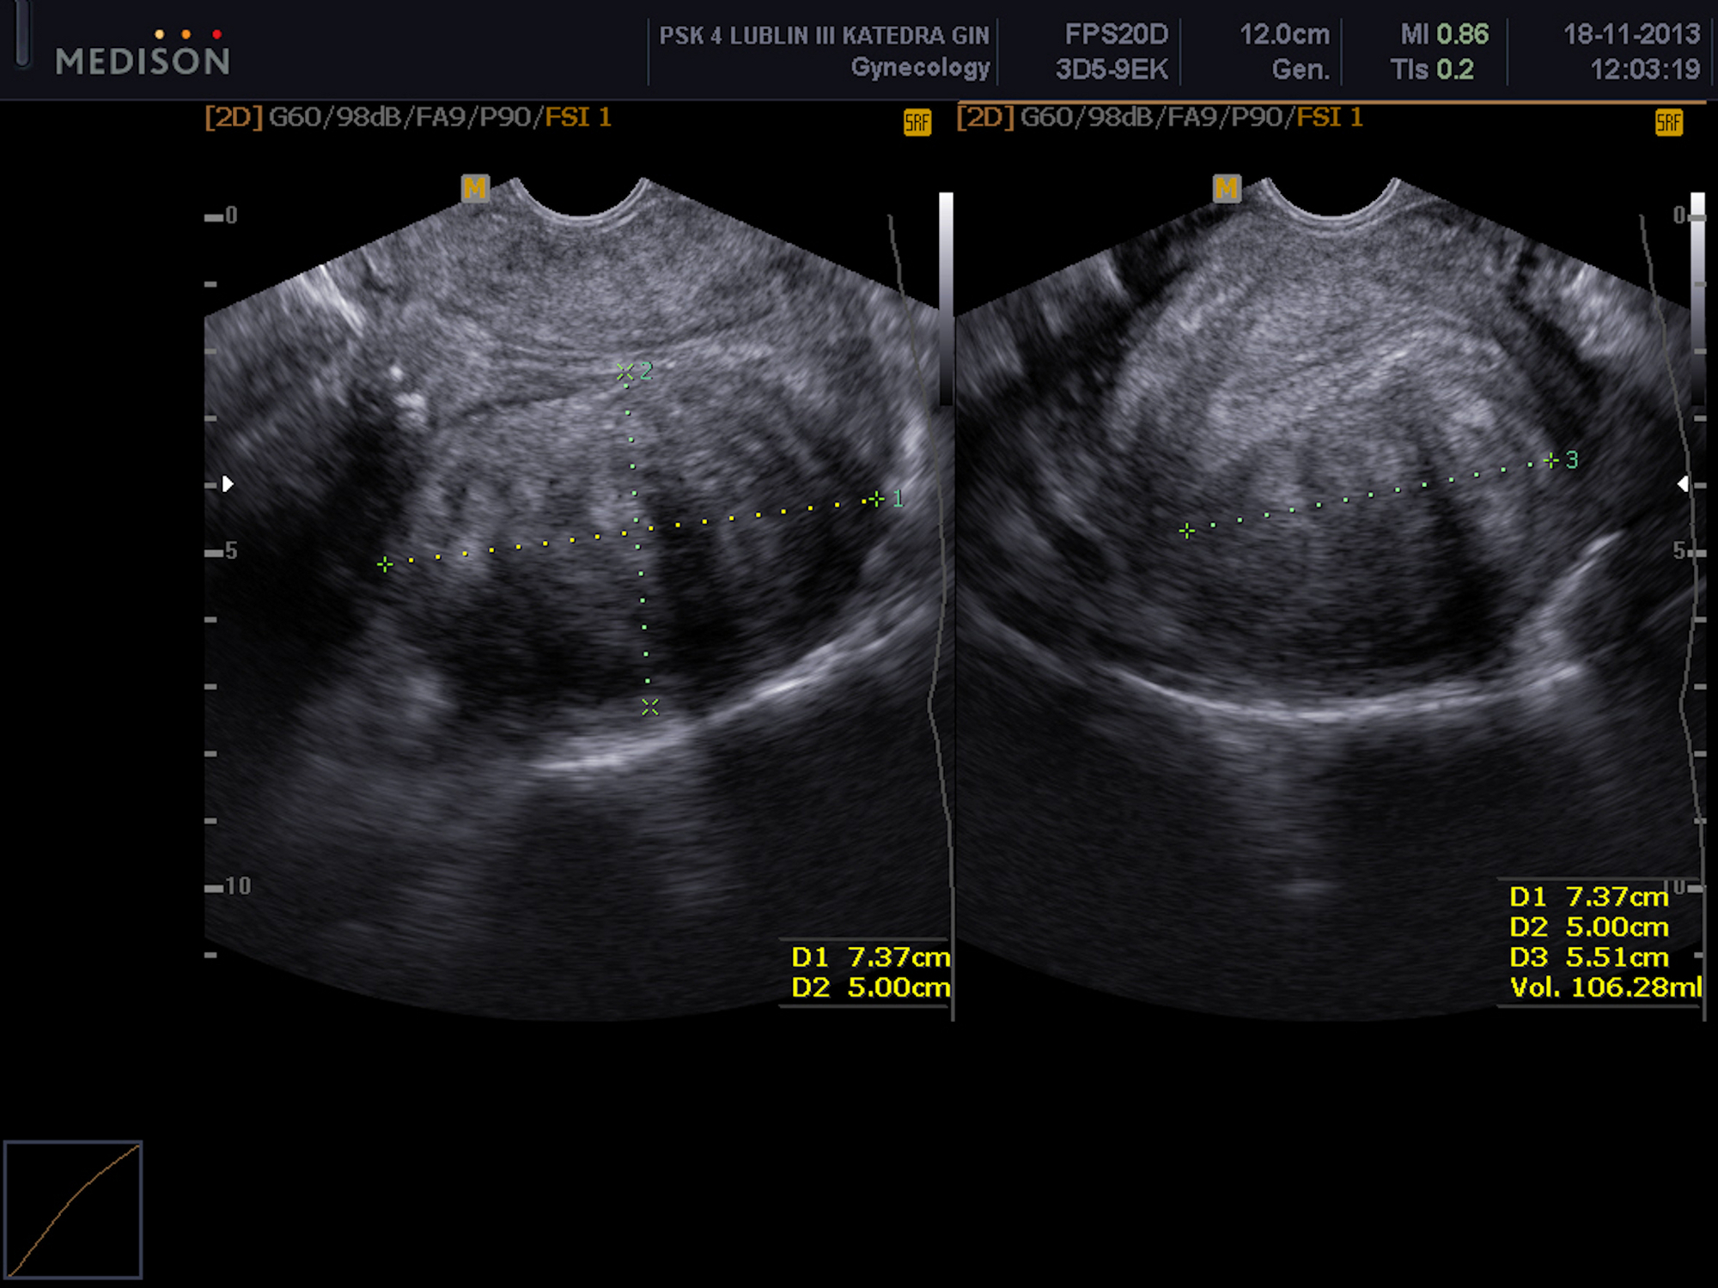Click the left panel D1 7.37cm result
This screenshot has width=1718, height=1288.
[869, 957]
